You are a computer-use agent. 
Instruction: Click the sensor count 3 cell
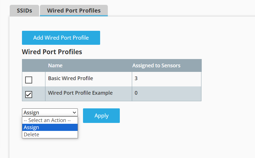(x=167, y=79)
